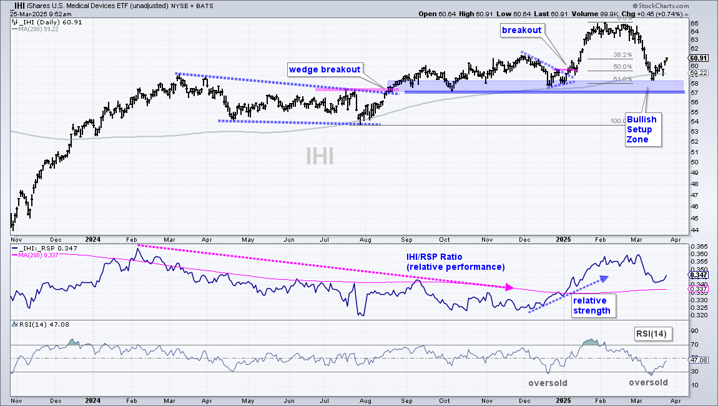The width and height of the screenshot is (718, 406).
Task: Click the 'breakout' annotation label
Action: tap(521, 30)
